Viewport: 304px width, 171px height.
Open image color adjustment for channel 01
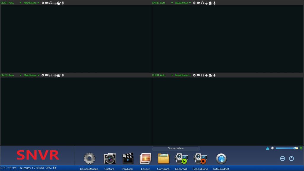pyautogui.click(x=59, y=3)
